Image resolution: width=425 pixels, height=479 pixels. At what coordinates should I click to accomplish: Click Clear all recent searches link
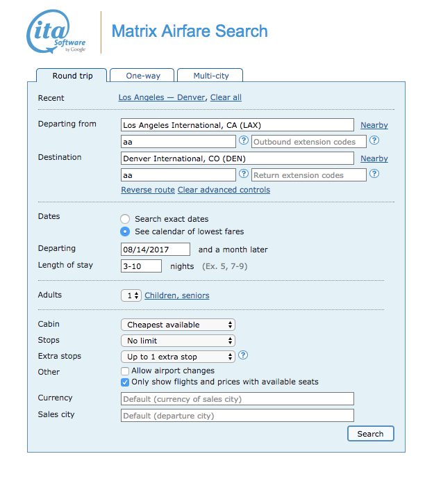226,97
